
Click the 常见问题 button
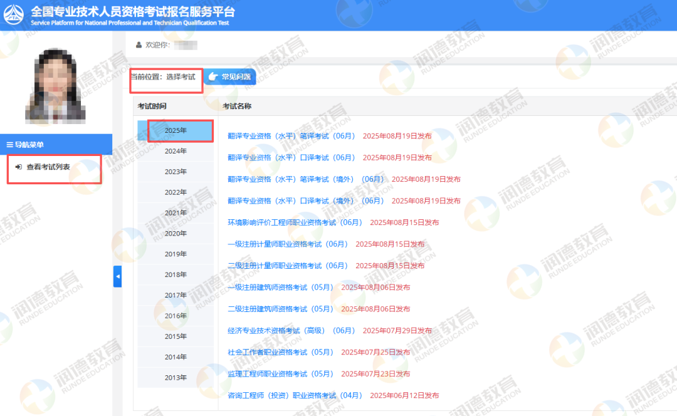coord(229,76)
